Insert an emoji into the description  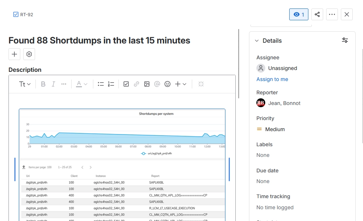[167, 84]
